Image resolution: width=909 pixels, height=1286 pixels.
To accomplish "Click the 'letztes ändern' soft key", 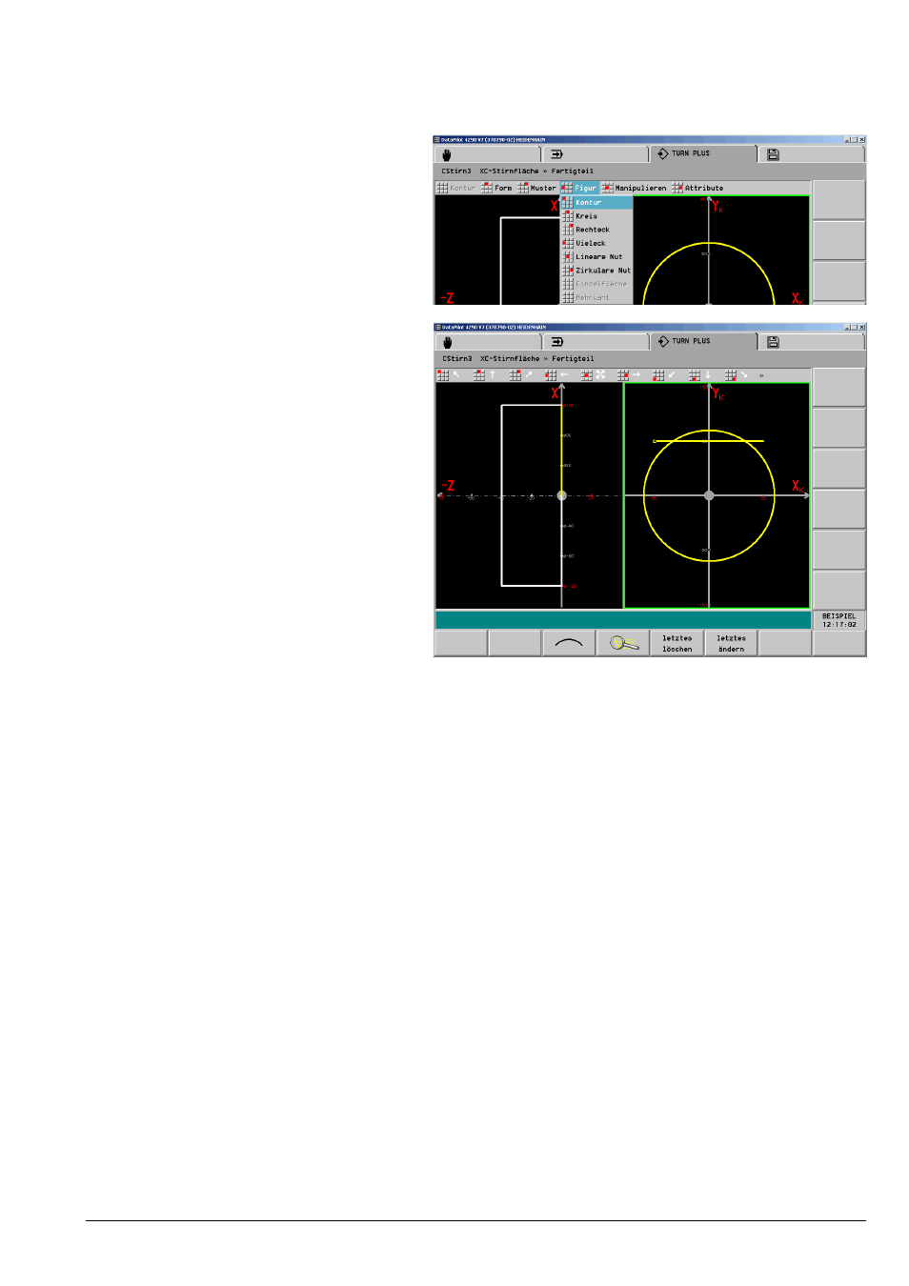I will [x=732, y=644].
